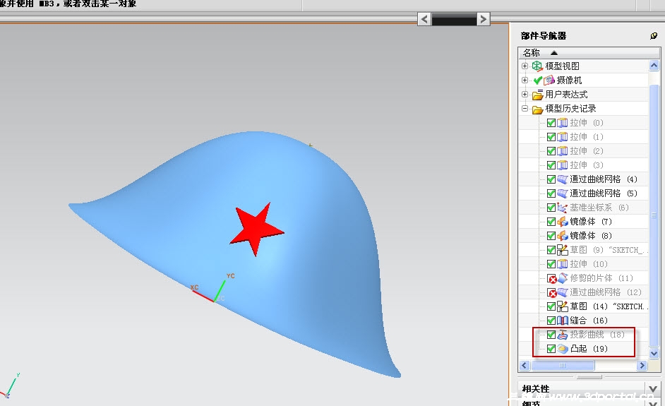Expand the 相关性 panel section

pyautogui.click(x=652, y=388)
